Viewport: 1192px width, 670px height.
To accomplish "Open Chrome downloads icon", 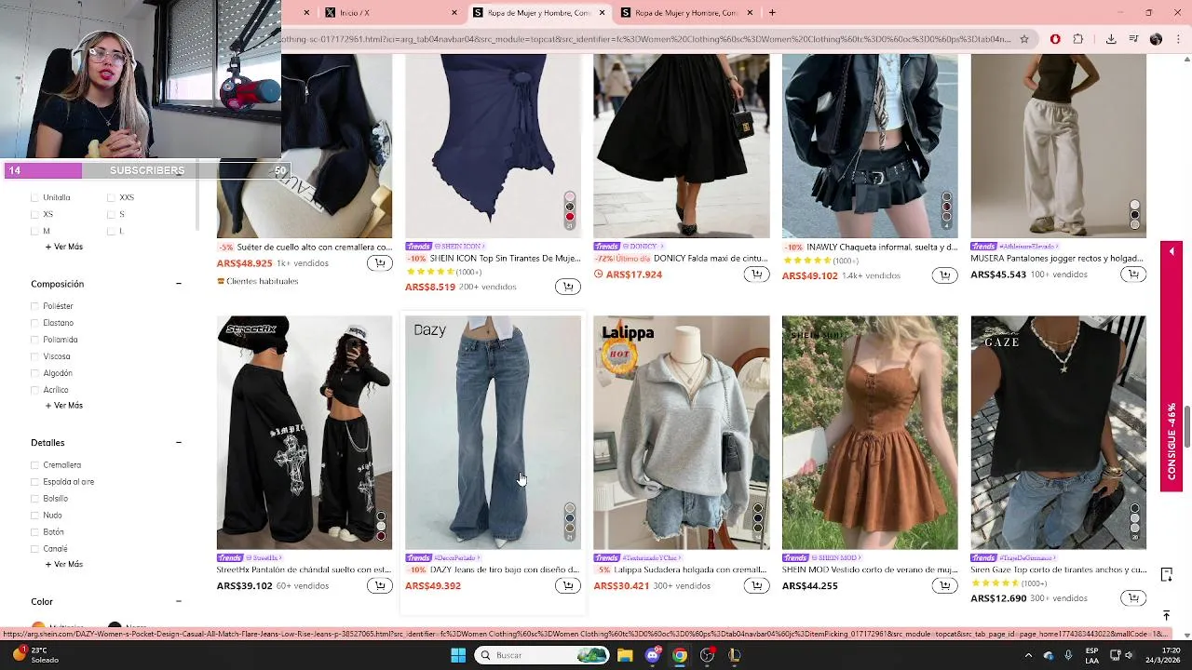I will click(x=1111, y=39).
